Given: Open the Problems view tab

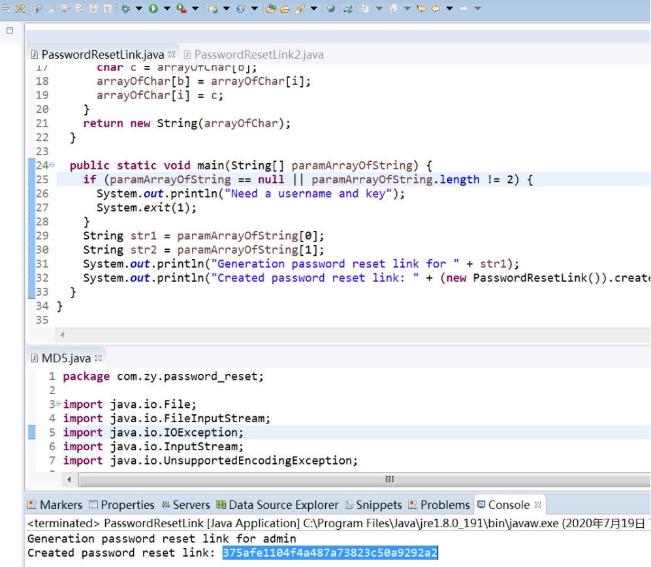Looking at the screenshot, I should [x=439, y=505].
